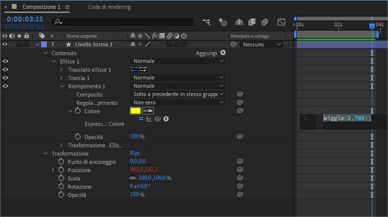Collapse the Contenuto group
This screenshot has height=217, width=388.
coord(45,53)
